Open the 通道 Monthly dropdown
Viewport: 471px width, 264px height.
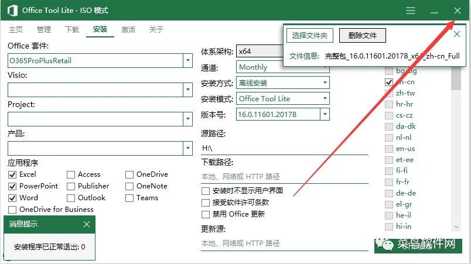(x=283, y=67)
